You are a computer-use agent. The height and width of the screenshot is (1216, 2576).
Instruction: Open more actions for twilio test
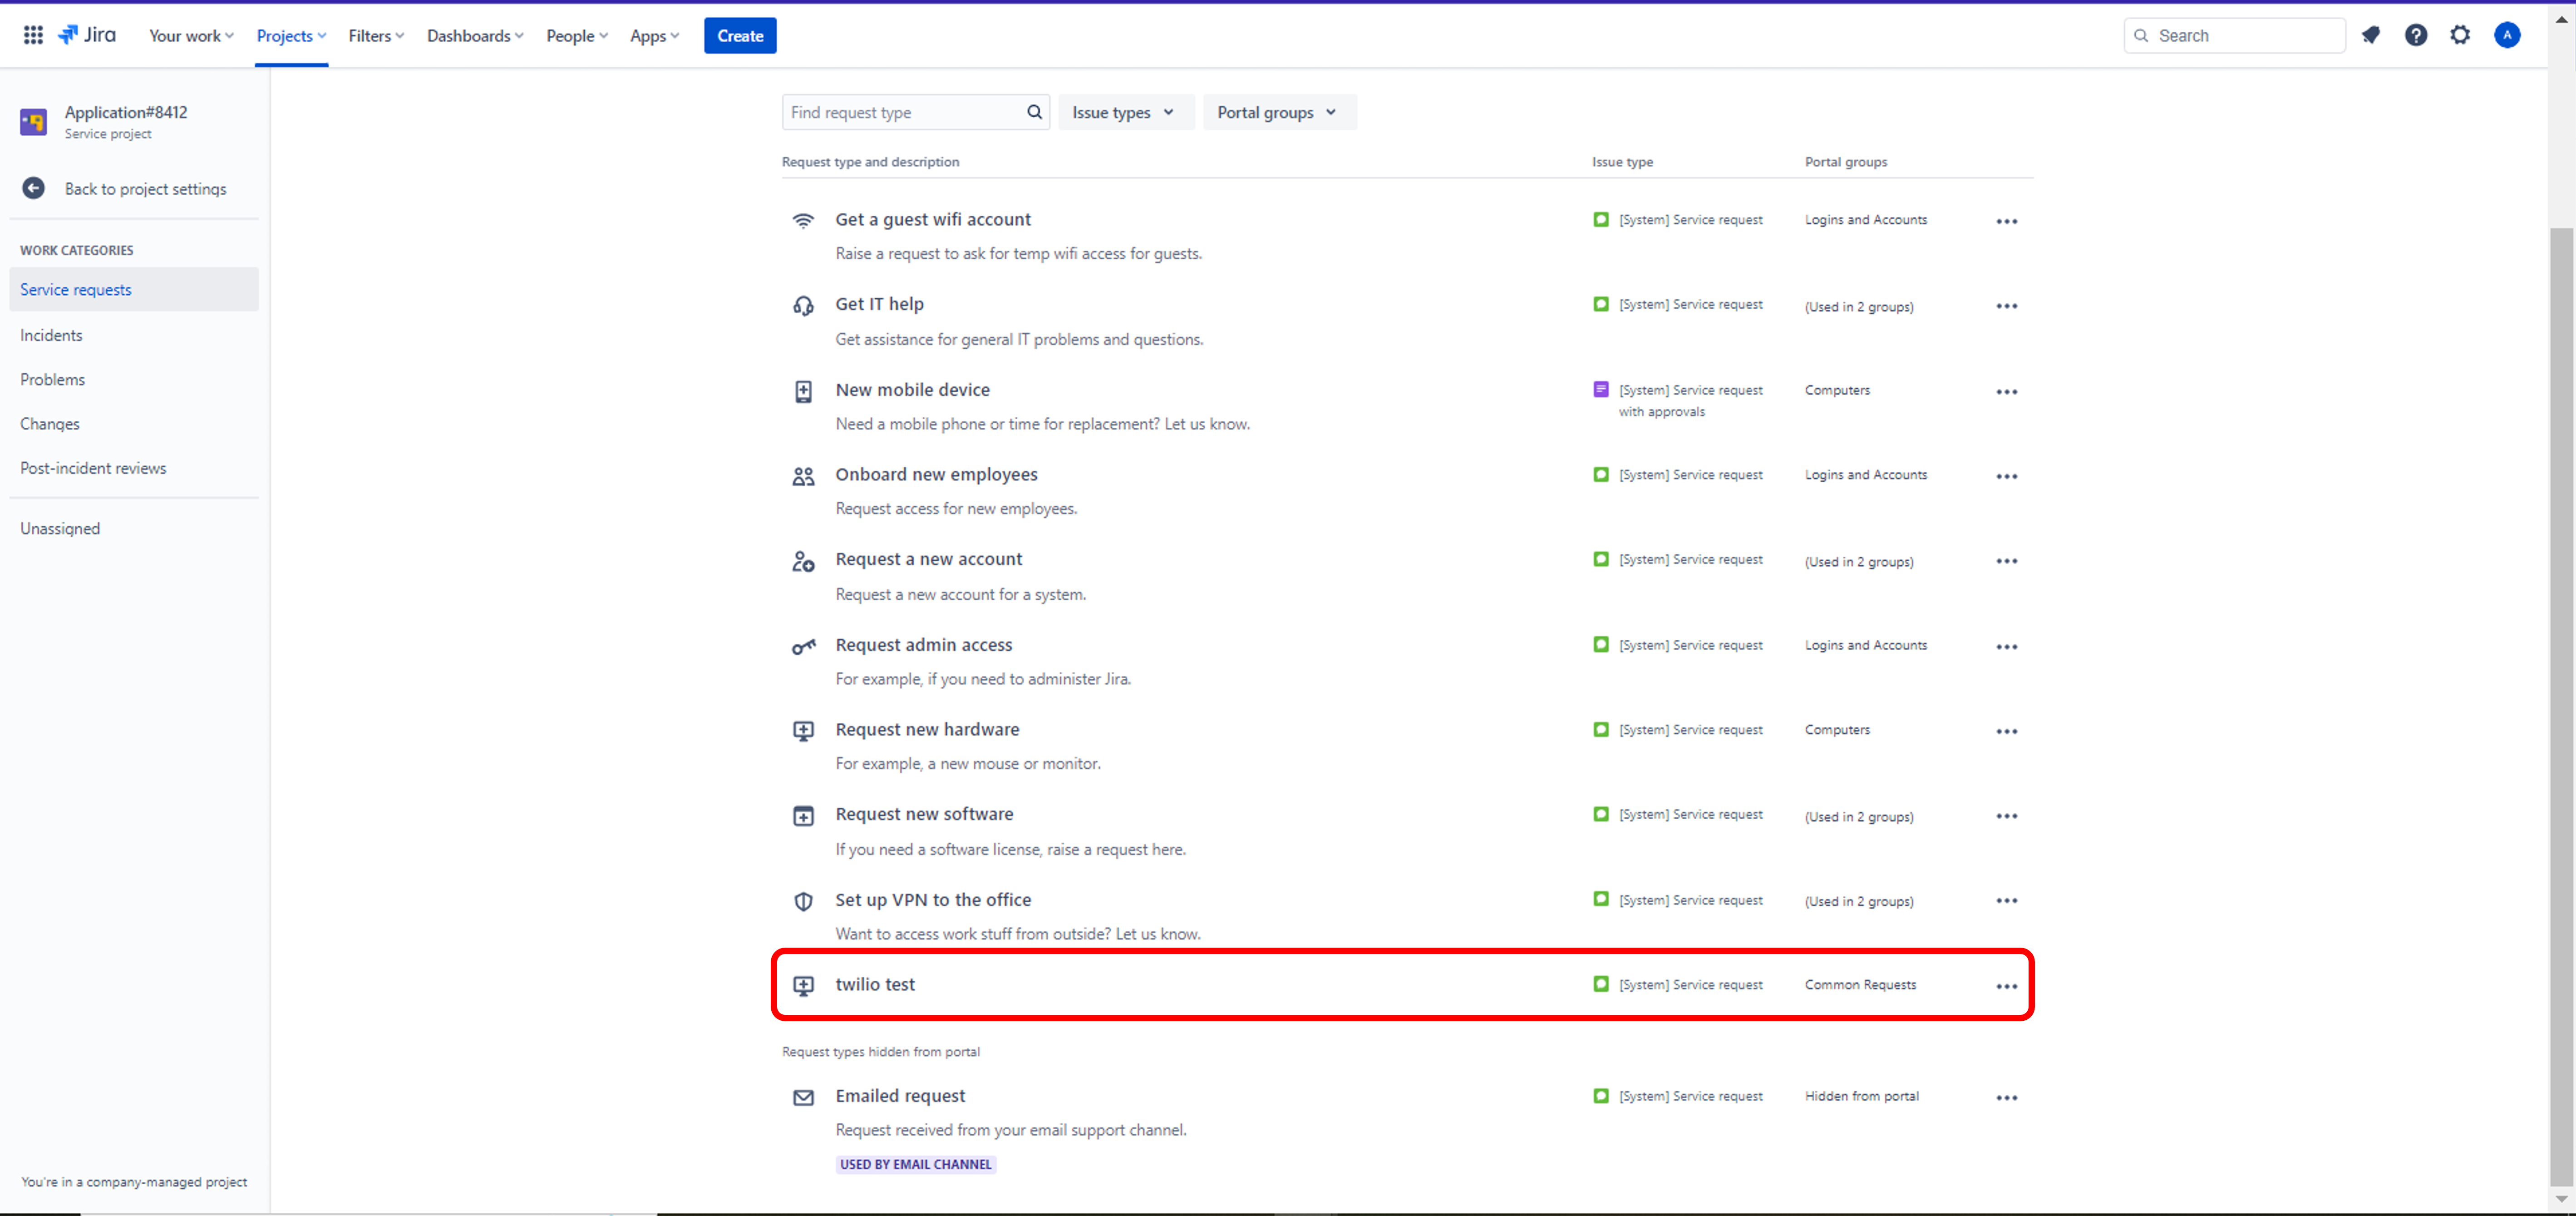click(x=2006, y=986)
